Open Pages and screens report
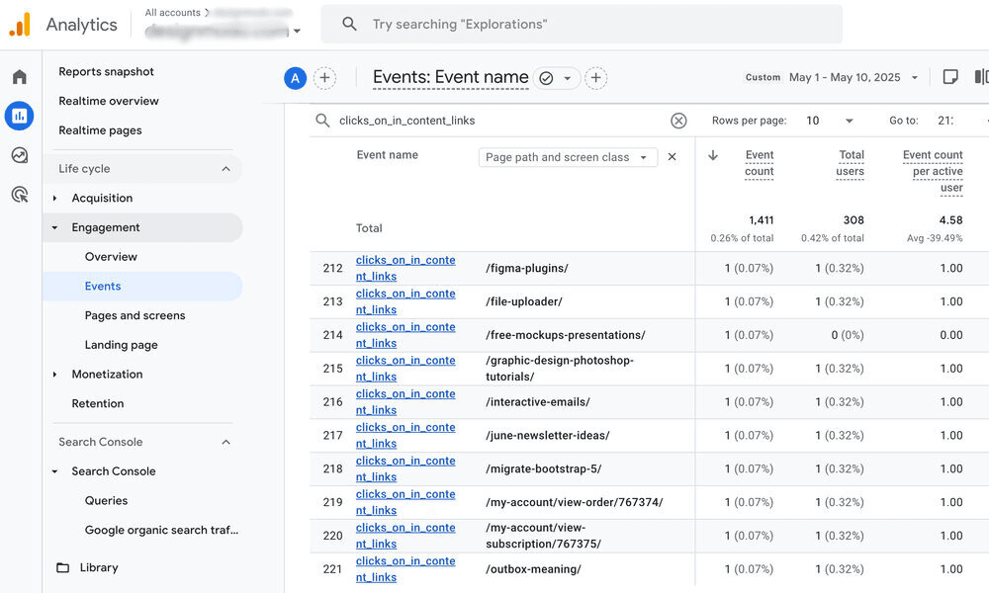This screenshot has height=593, width=989. tap(135, 315)
